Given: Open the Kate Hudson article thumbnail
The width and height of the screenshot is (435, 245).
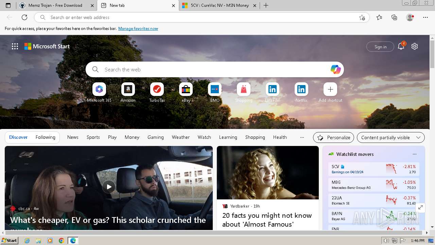Looking at the screenshot, I should pos(268,173).
